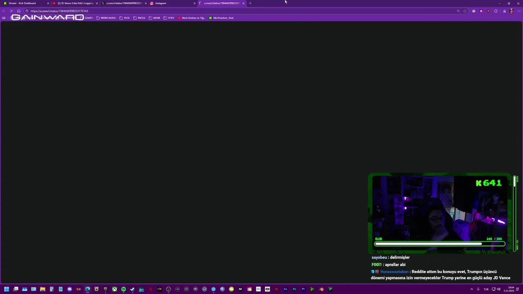
Task: Open the GAMES bookmarks folder
Action: point(86,18)
